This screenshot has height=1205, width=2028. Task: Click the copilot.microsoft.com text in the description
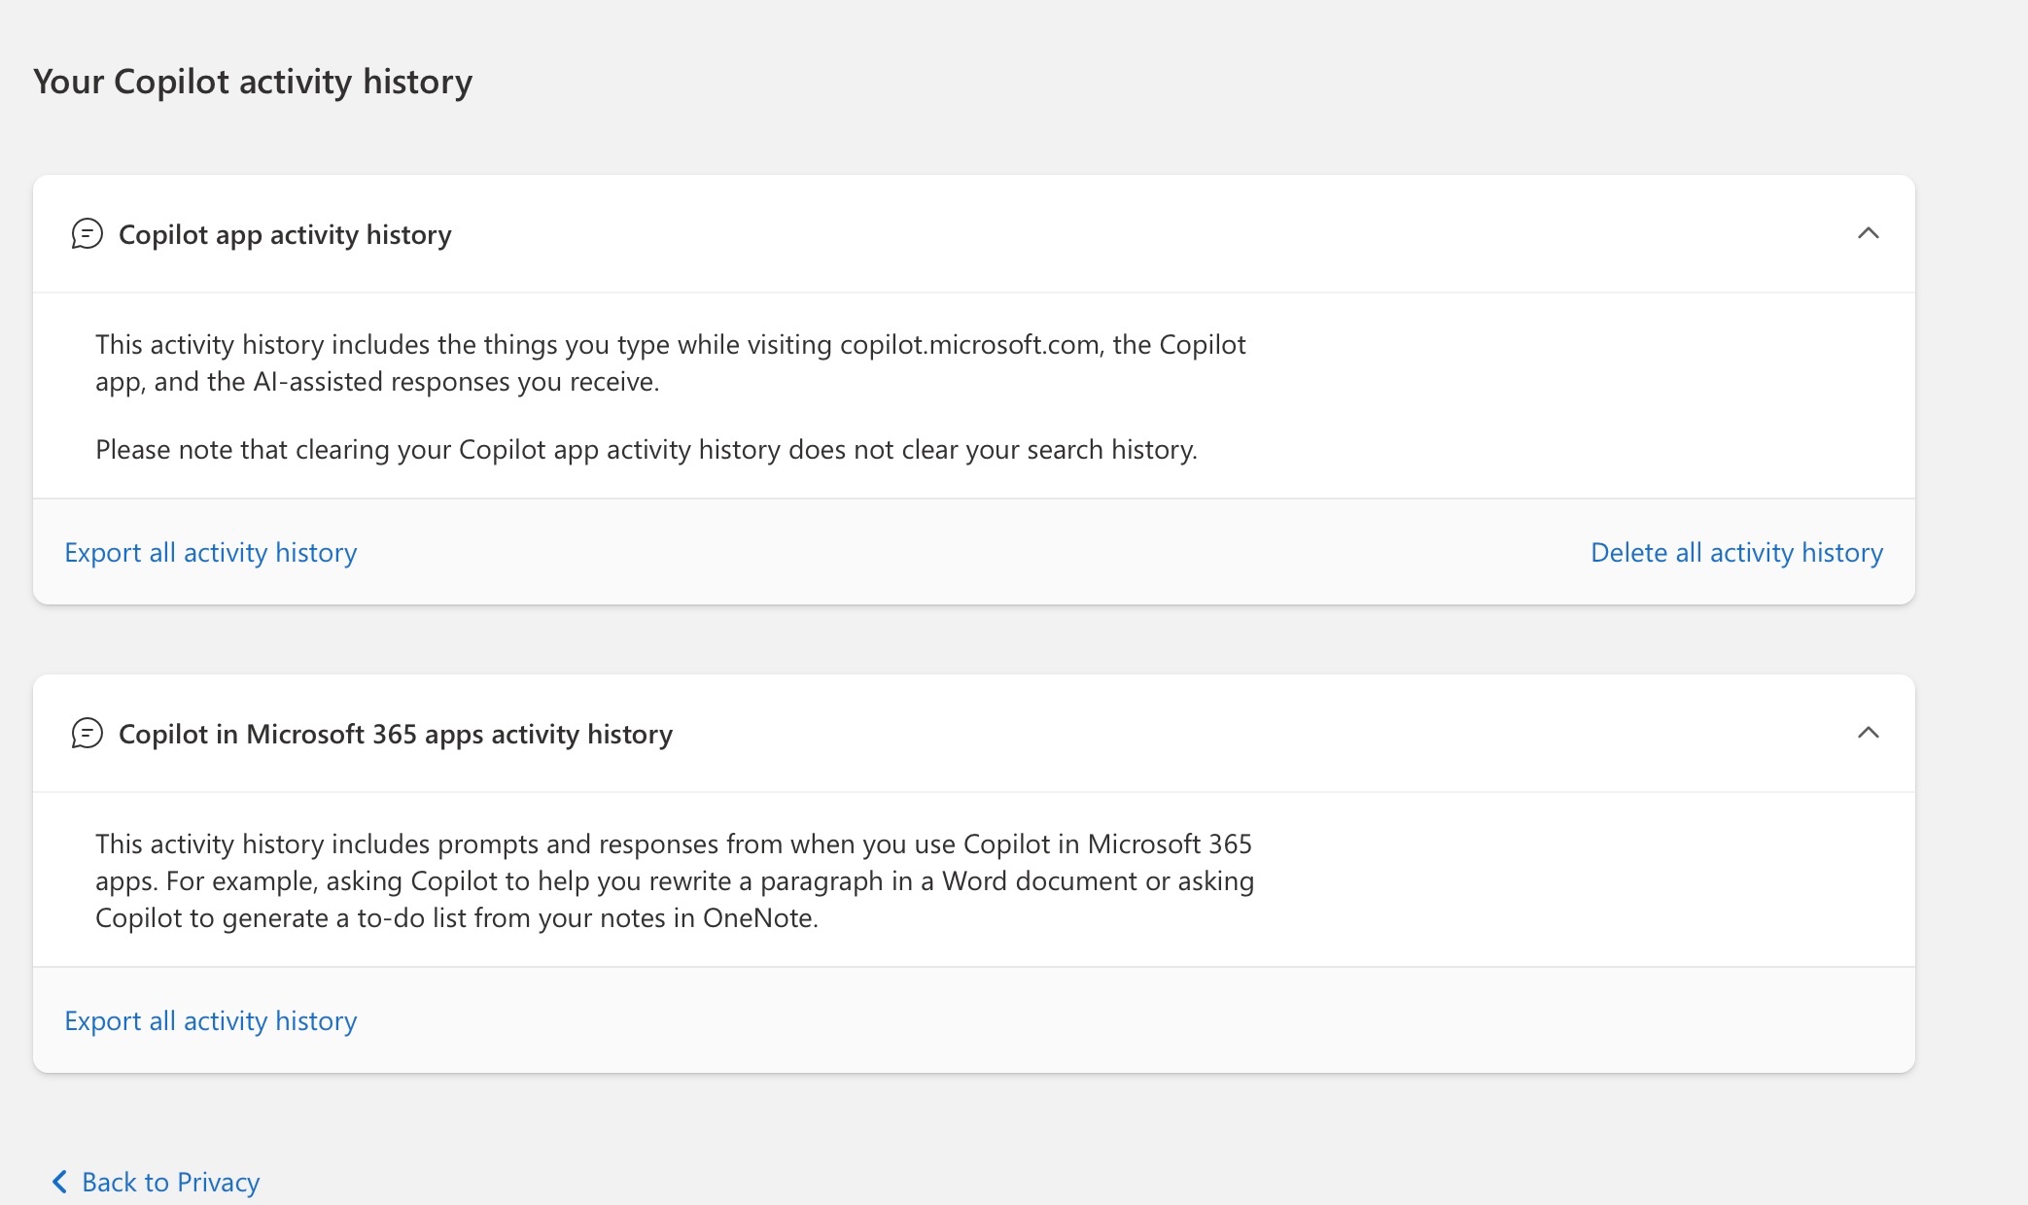(x=968, y=345)
